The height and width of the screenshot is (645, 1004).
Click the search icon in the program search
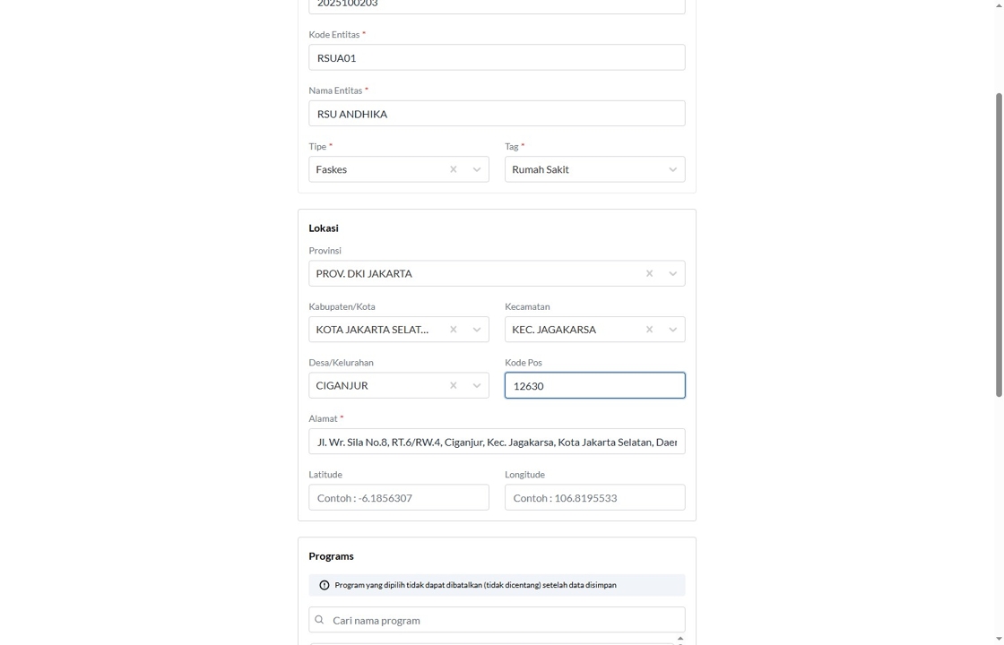click(319, 620)
